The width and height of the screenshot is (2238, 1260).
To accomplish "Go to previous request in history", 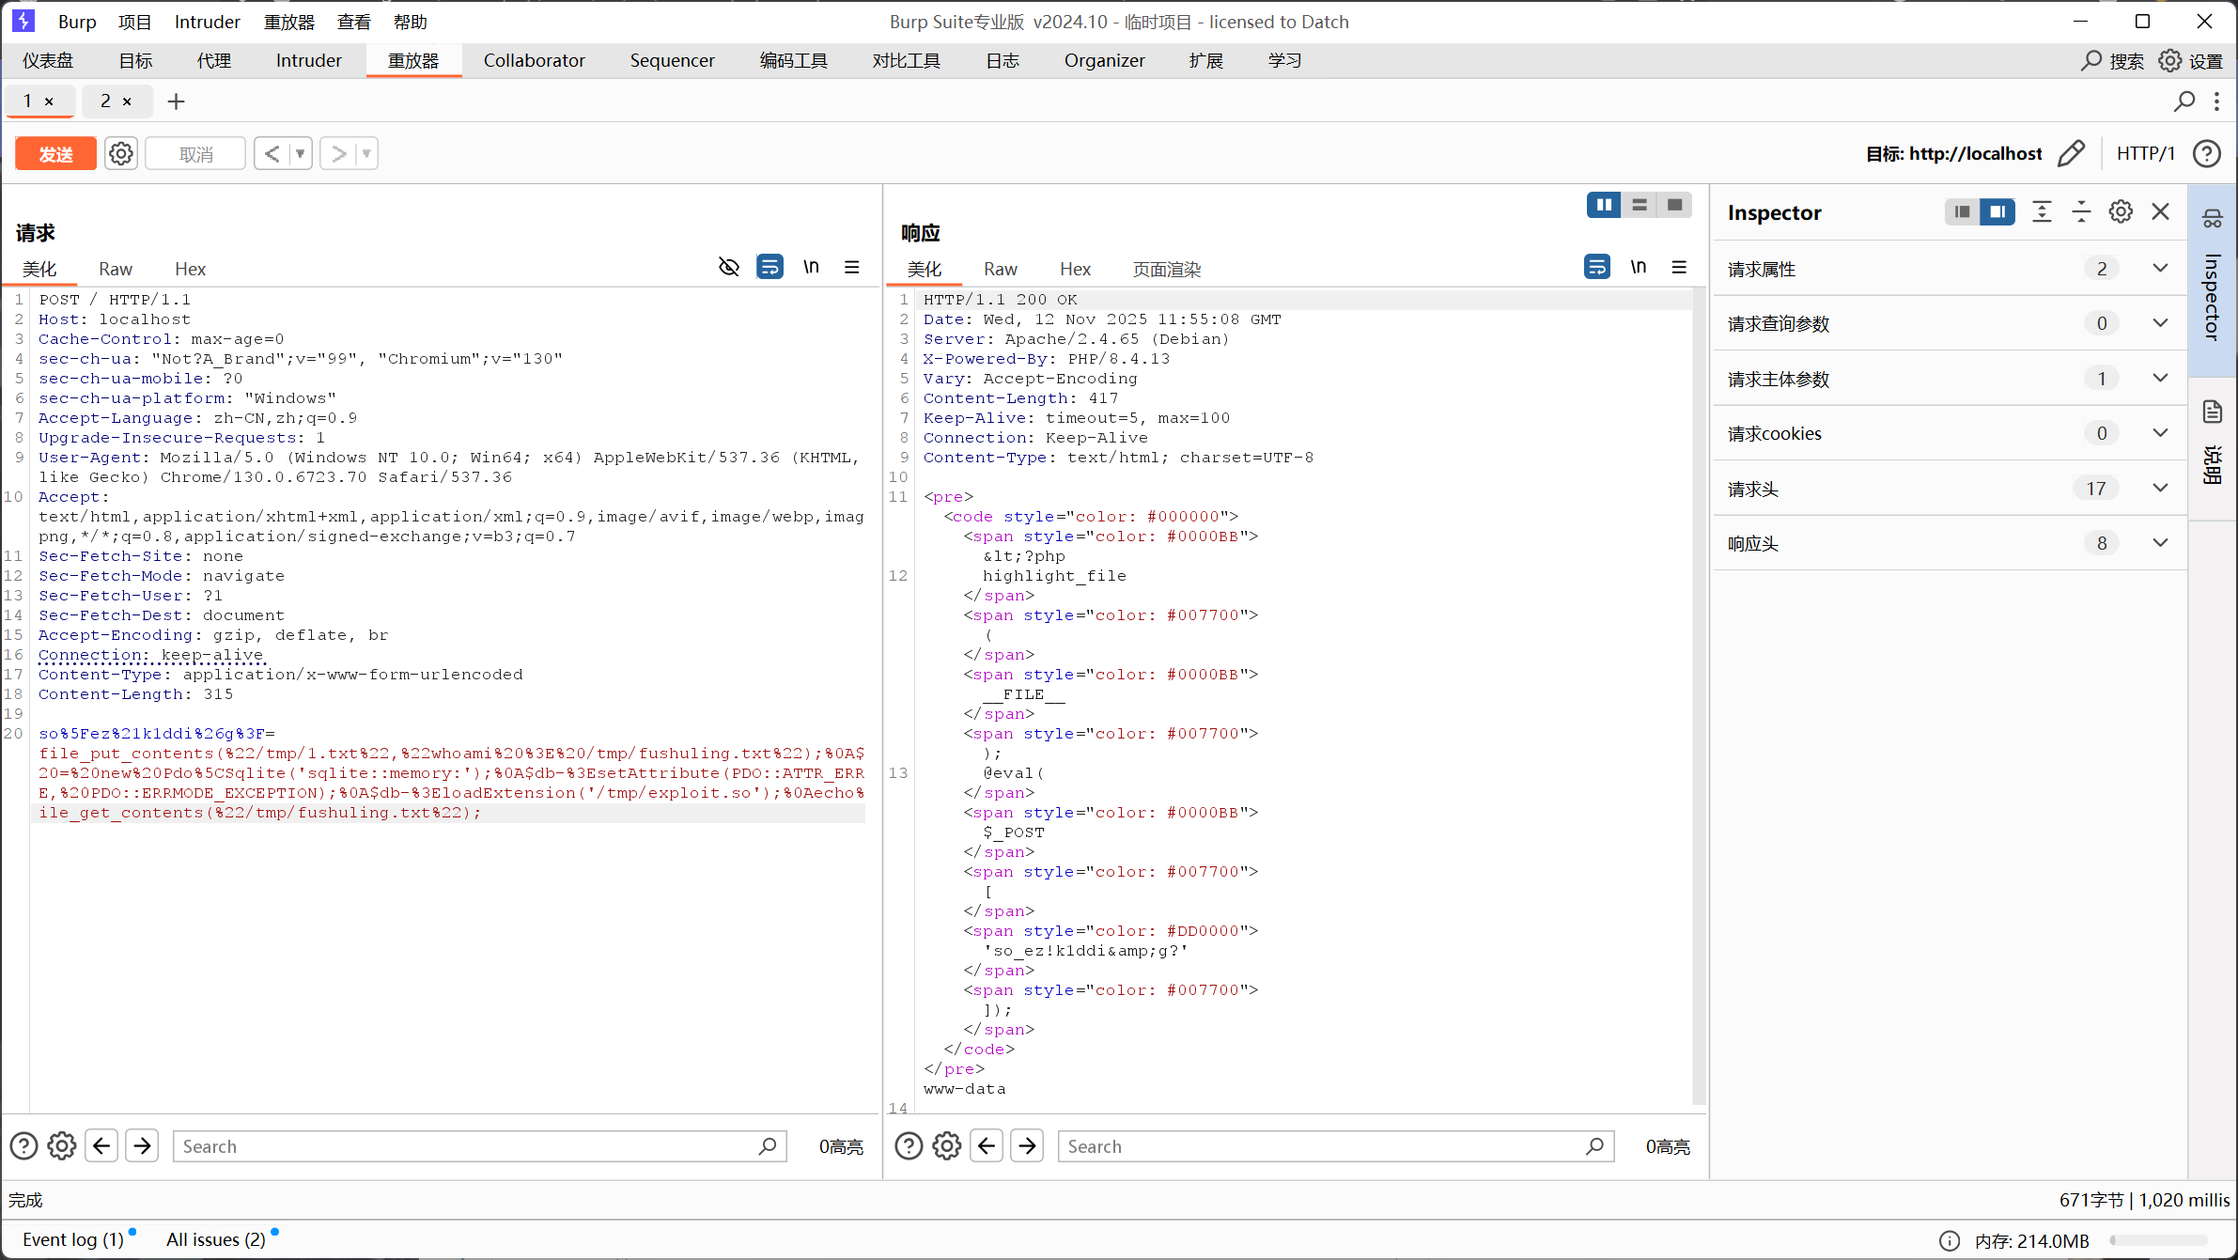I will point(272,153).
